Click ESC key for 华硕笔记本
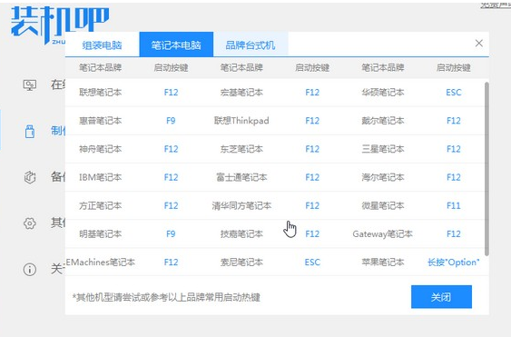 454,93
